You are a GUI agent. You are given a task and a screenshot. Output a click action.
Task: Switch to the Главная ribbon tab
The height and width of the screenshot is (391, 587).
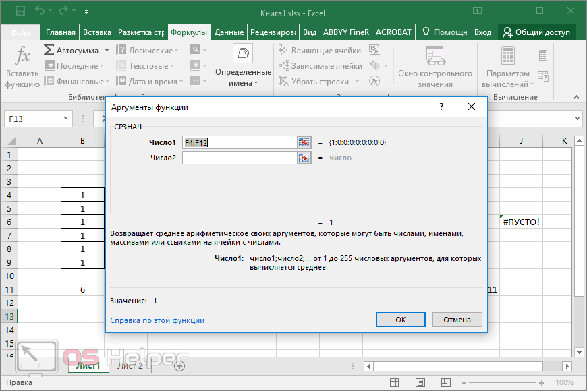pos(61,32)
